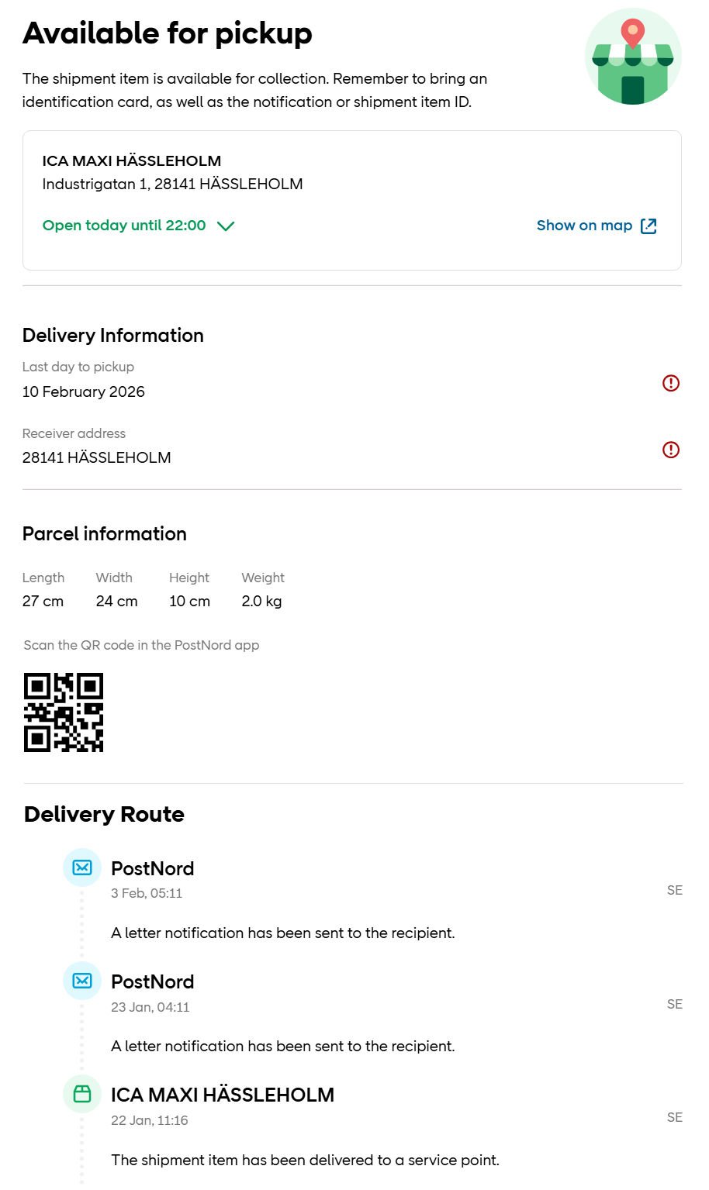Select the 23 Jan PostNord route entry
This screenshot has width=709, height=1190.
tap(153, 981)
